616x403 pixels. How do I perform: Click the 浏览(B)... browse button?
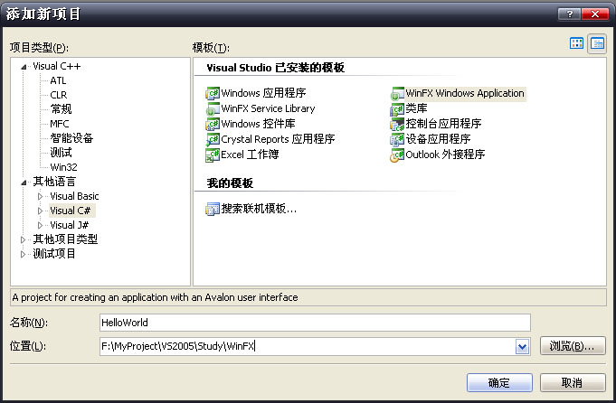[573, 346]
